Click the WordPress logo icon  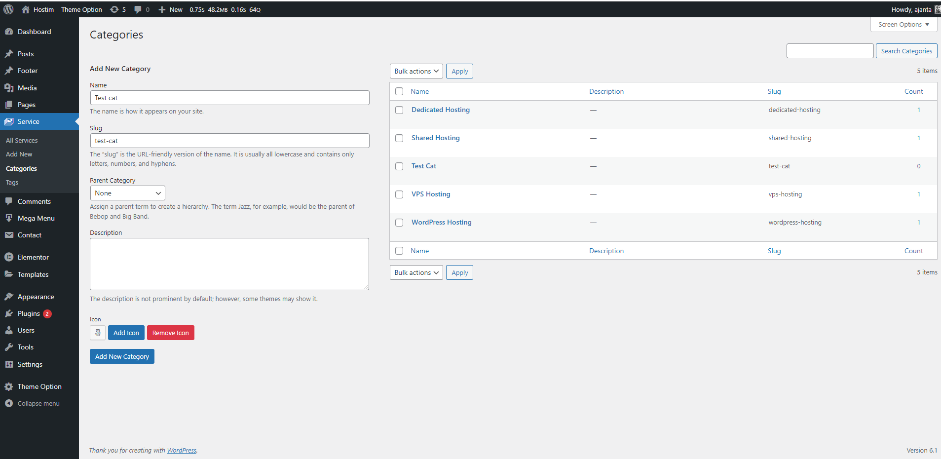click(x=8, y=9)
